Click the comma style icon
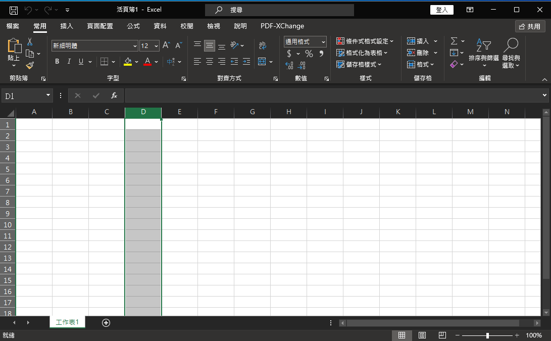Screen dimensions: 551x341 click(x=322, y=53)
